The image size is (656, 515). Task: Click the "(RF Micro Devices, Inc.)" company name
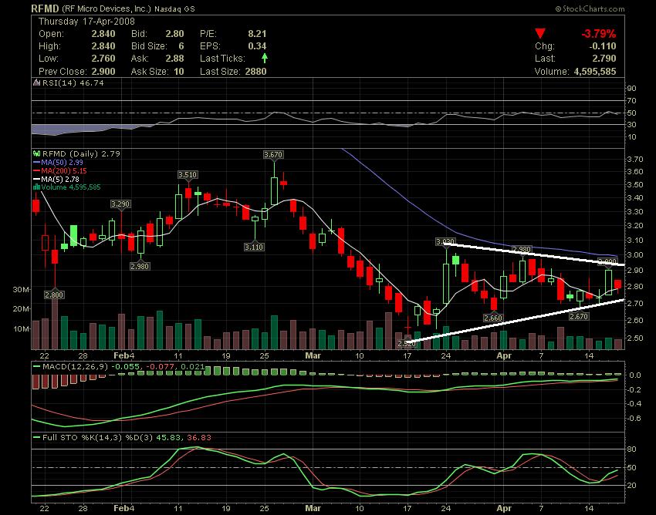click(107, 8)
